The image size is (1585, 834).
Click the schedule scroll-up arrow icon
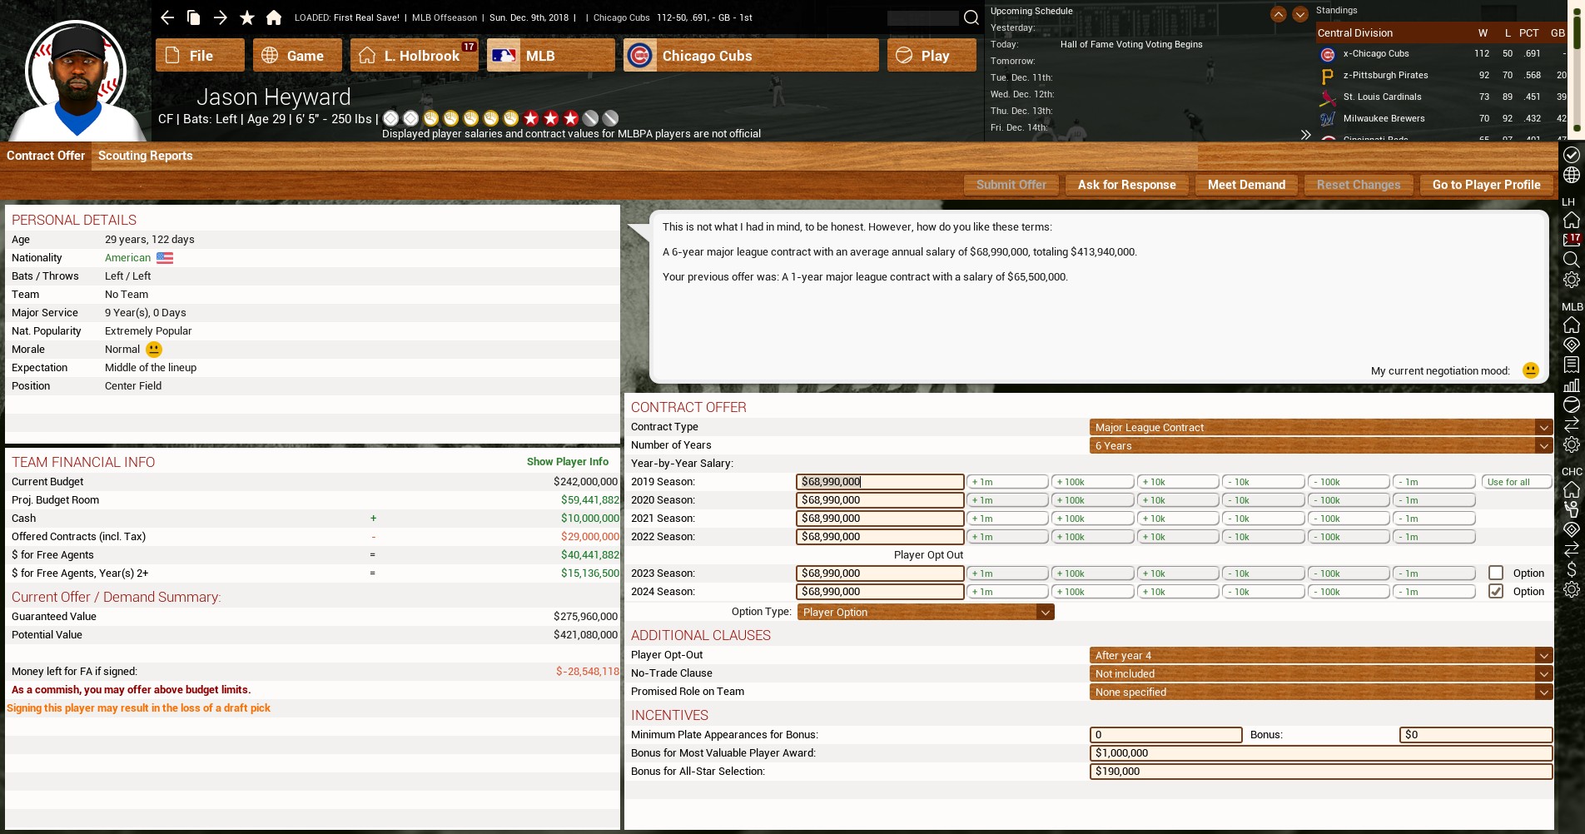click(x=1279, y=14)
